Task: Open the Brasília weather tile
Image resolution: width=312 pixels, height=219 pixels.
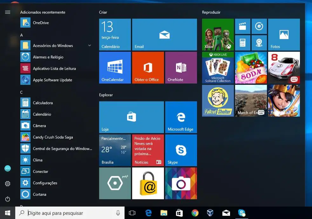Action: (115, 150)
